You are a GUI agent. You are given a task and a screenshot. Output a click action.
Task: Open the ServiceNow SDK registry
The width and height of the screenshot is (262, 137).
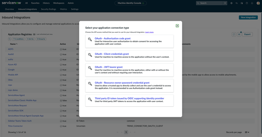(16, 111)
